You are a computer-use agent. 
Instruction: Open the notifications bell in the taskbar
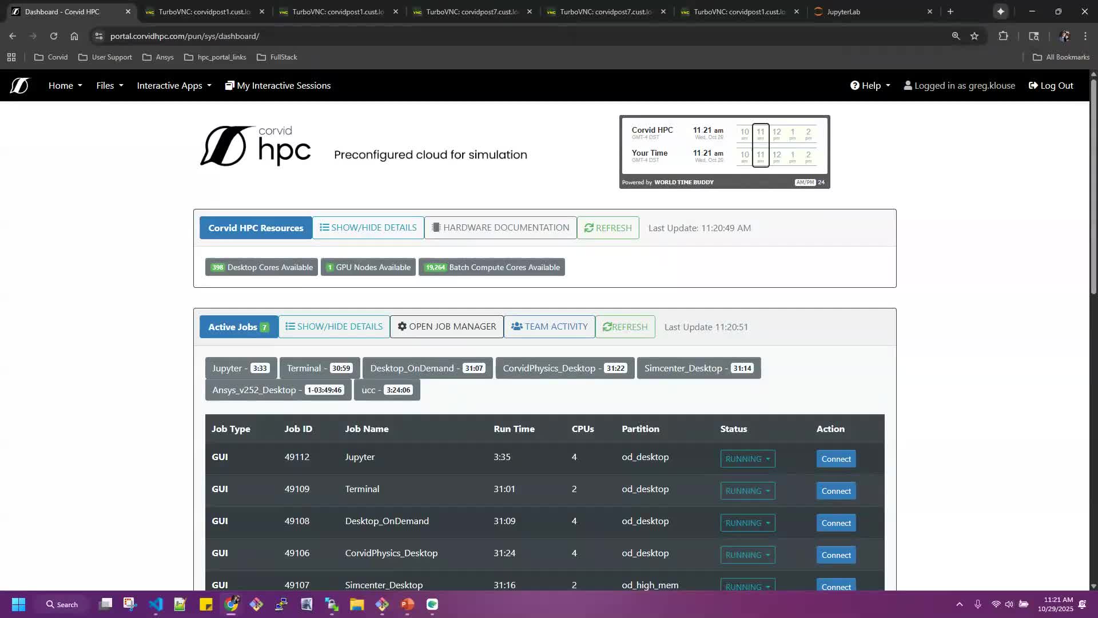[x=1082, y=604]
